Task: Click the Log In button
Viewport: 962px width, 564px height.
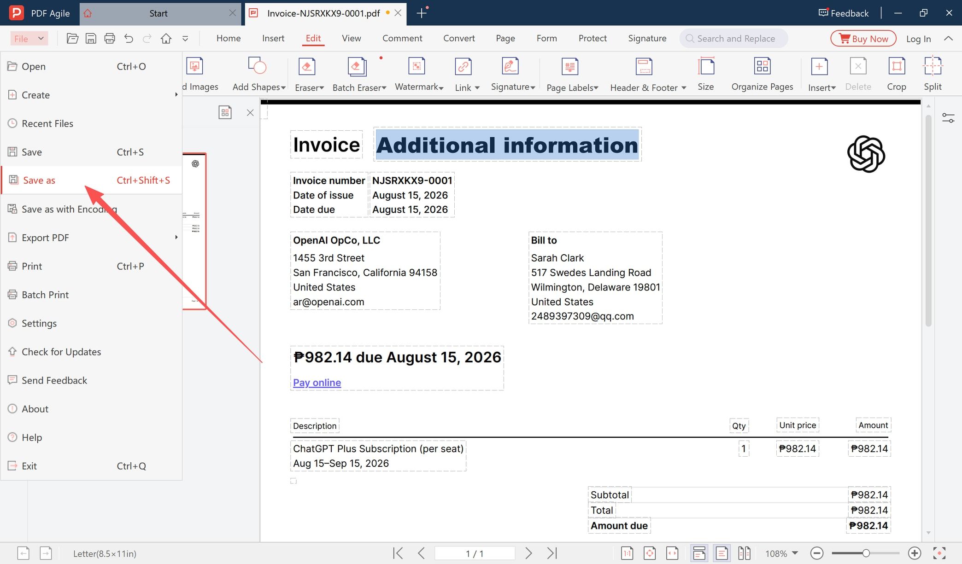Action: [x=918, y=39]
